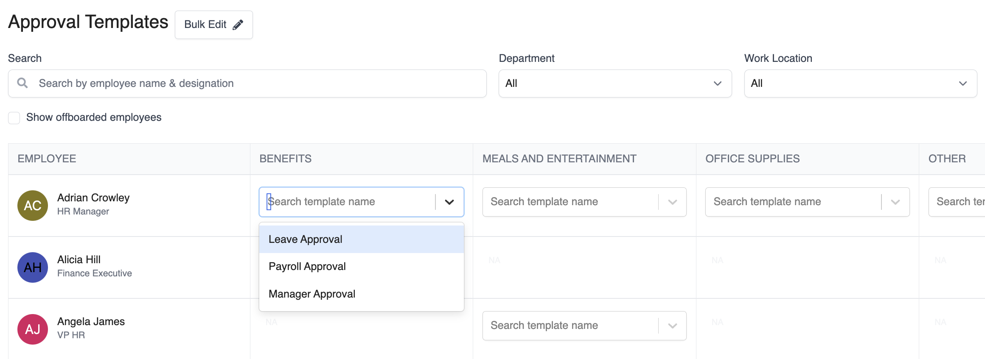The image size is (985, 359).
Task: Select Leave Approval from the list
Action: (x=306, y=239)
